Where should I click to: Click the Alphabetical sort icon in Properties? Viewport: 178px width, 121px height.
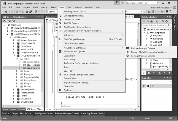148,86
